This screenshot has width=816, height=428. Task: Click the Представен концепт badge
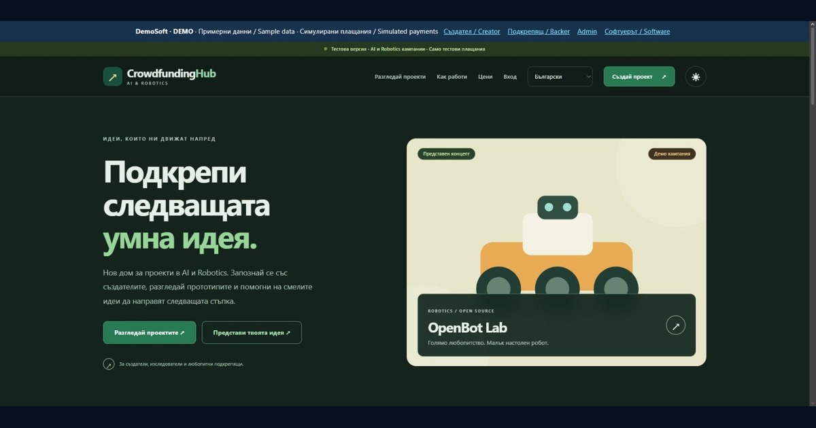coord(446,154)
